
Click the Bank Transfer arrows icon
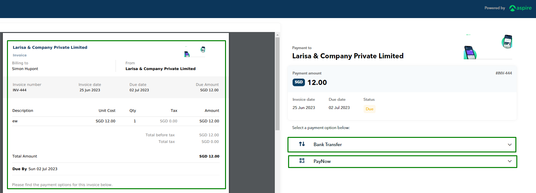pyautogui.click(x=302, y=144)
